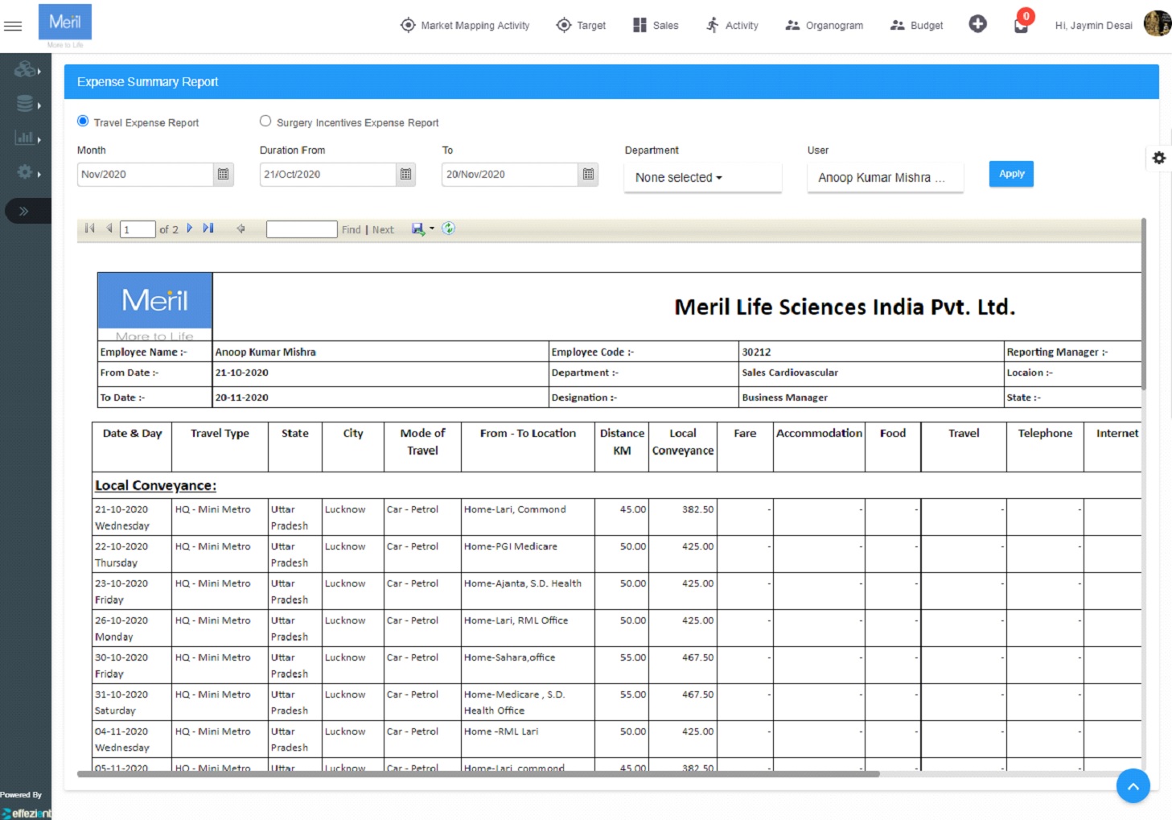The height and width of the screenshot is (820, 1172).
Task: Select Travel Expense Report radio
Action: 83,121
